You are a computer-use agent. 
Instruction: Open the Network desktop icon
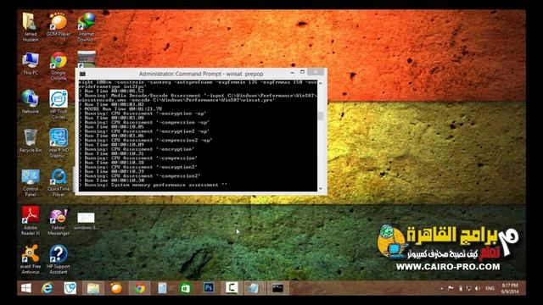tap(31, 102)
